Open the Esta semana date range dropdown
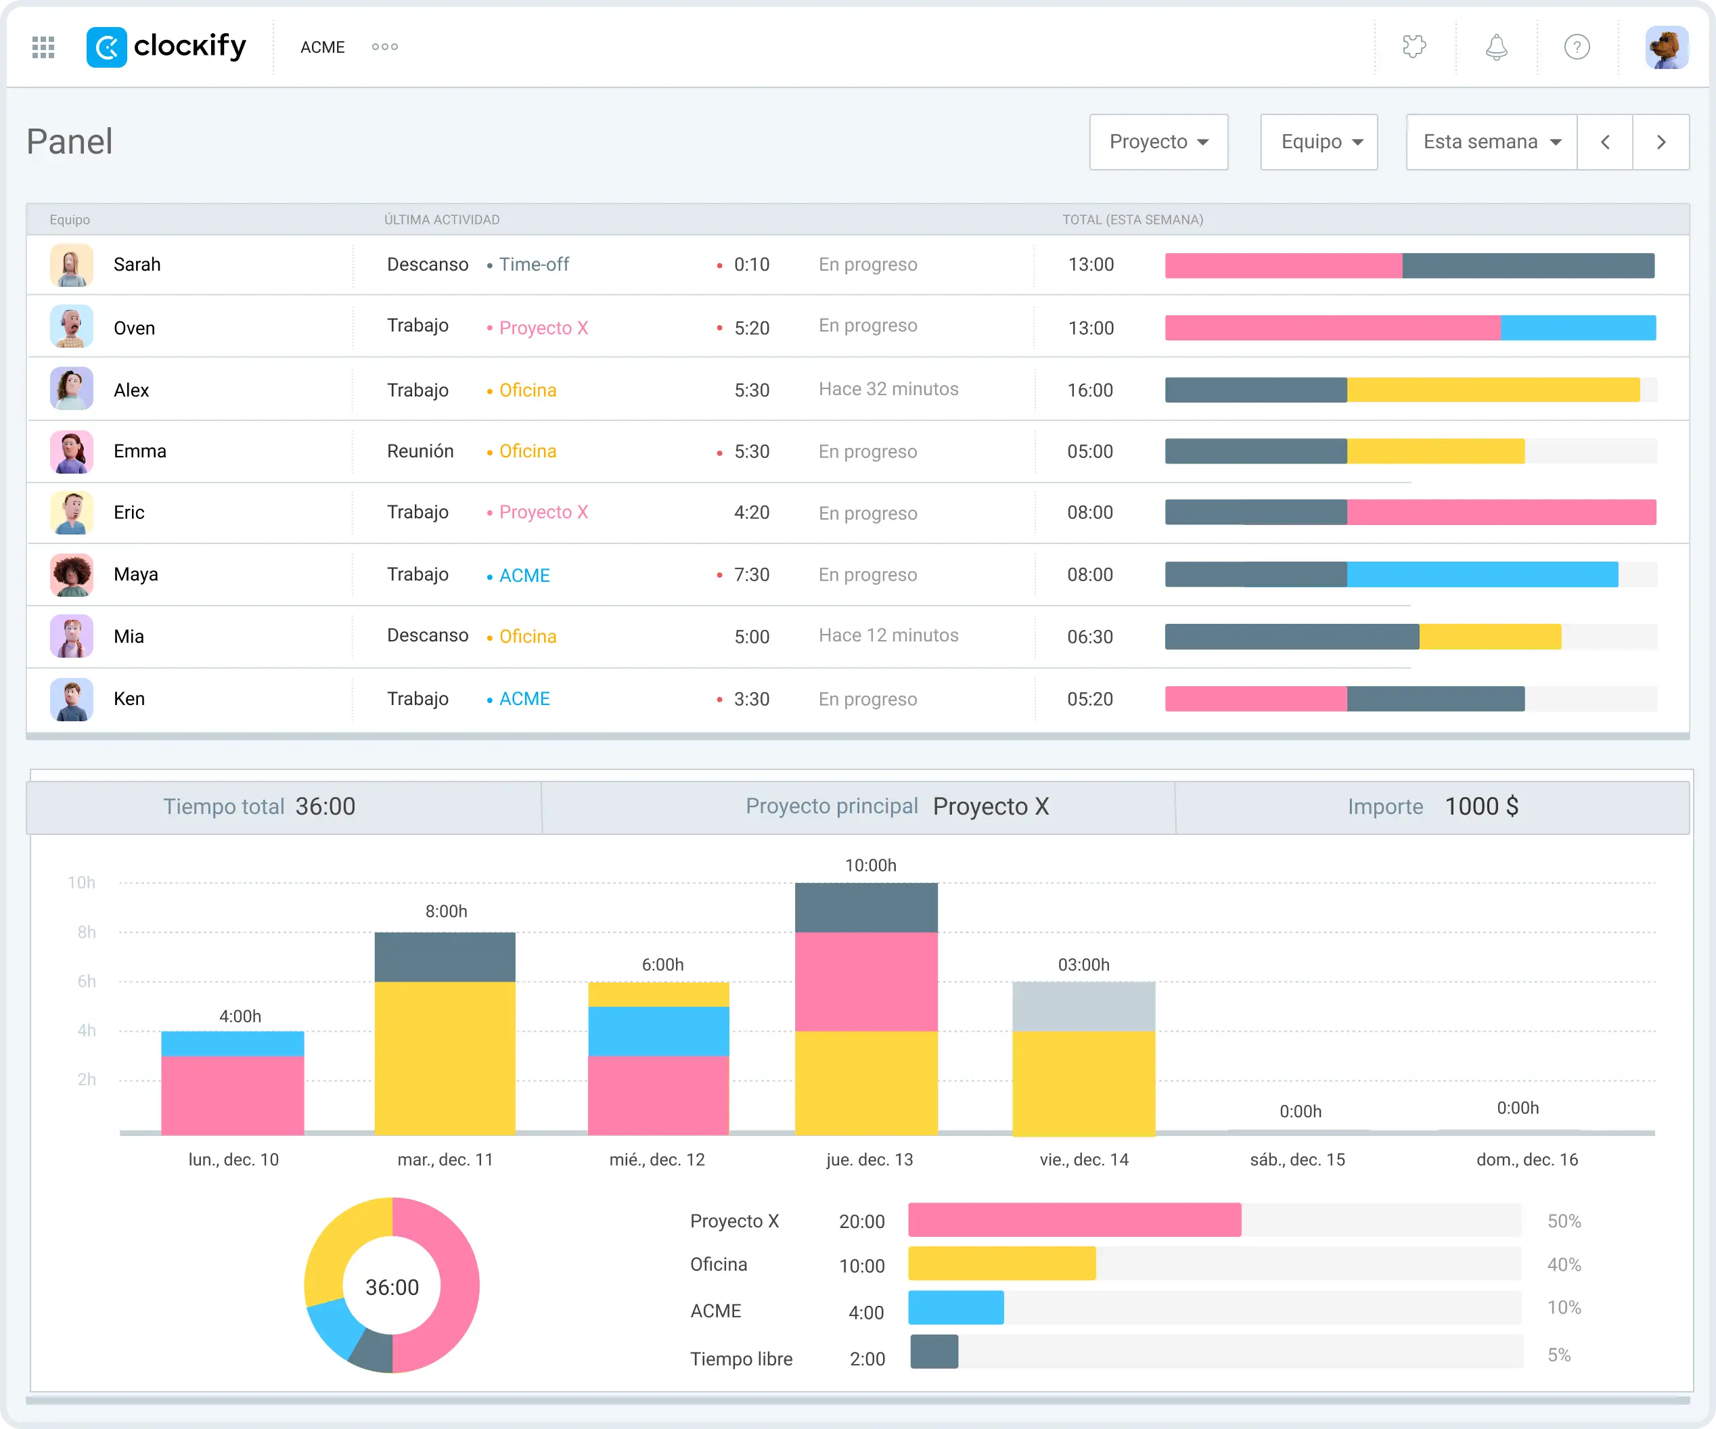Image resolution: width=1716 pixels, height=1429 pixels. (x=1491, y=142)
